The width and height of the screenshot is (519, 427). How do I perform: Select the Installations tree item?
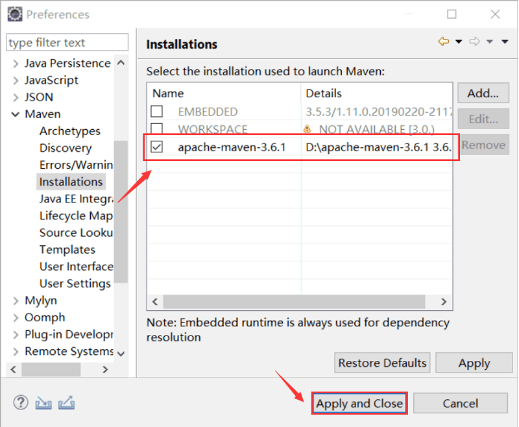pos(71,182)
